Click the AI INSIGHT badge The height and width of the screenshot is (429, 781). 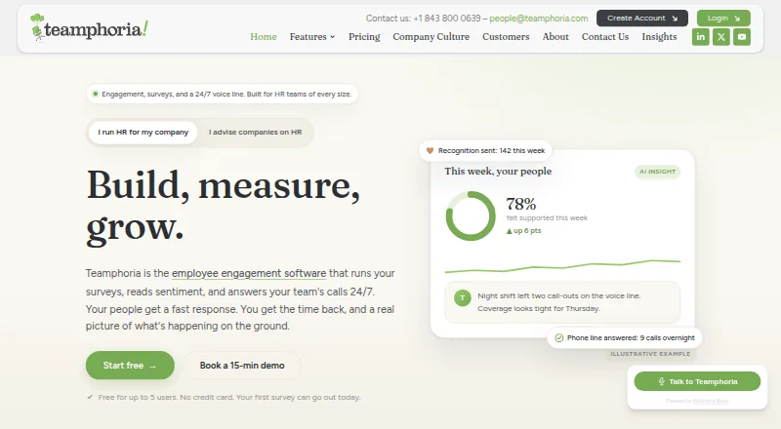click(x=657, y=172)
